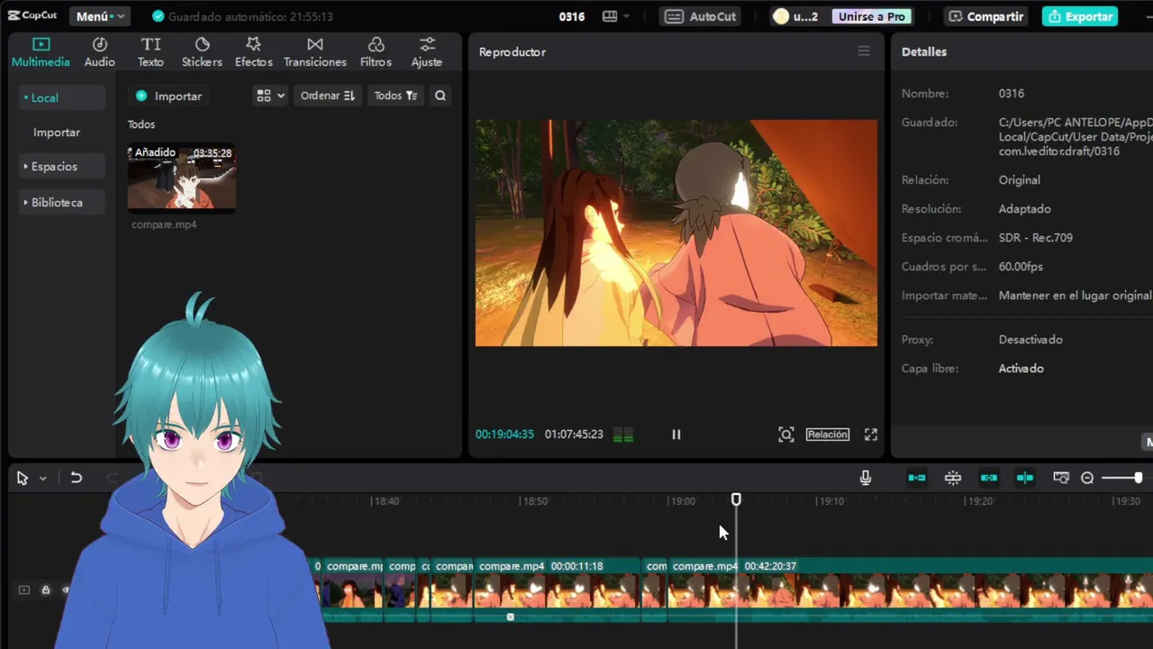Click the project name 0316 in Detalles

point(1012,94)
